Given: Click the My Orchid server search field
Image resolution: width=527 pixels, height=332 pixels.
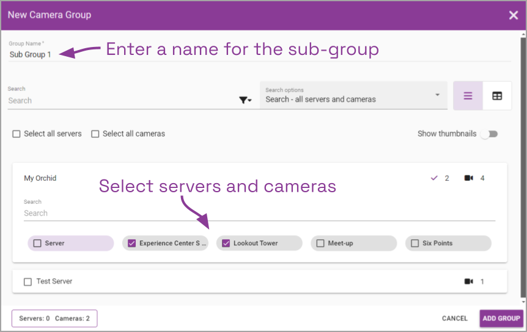Looking at the screenshot, I should click(x=259, y=213).
